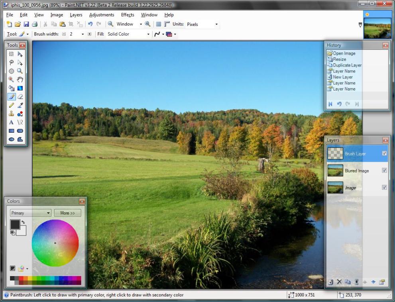Pick the Text tool
The width and height of the screenshot is (395, 302).
tap(11, 122)
